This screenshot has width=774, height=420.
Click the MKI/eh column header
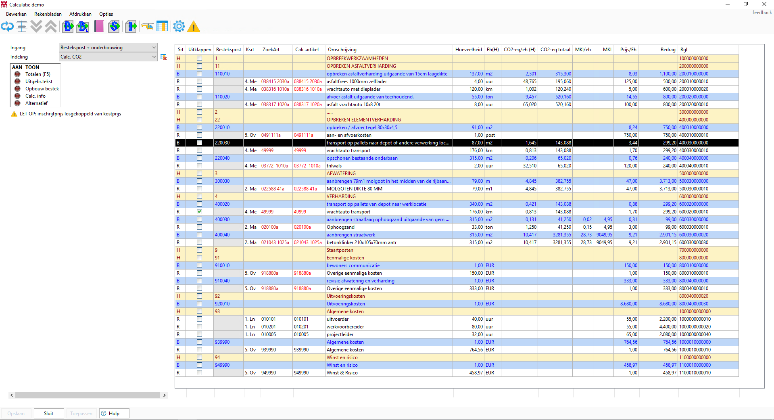pos(583,50)
